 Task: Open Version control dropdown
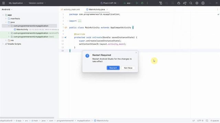click(37, 3)
